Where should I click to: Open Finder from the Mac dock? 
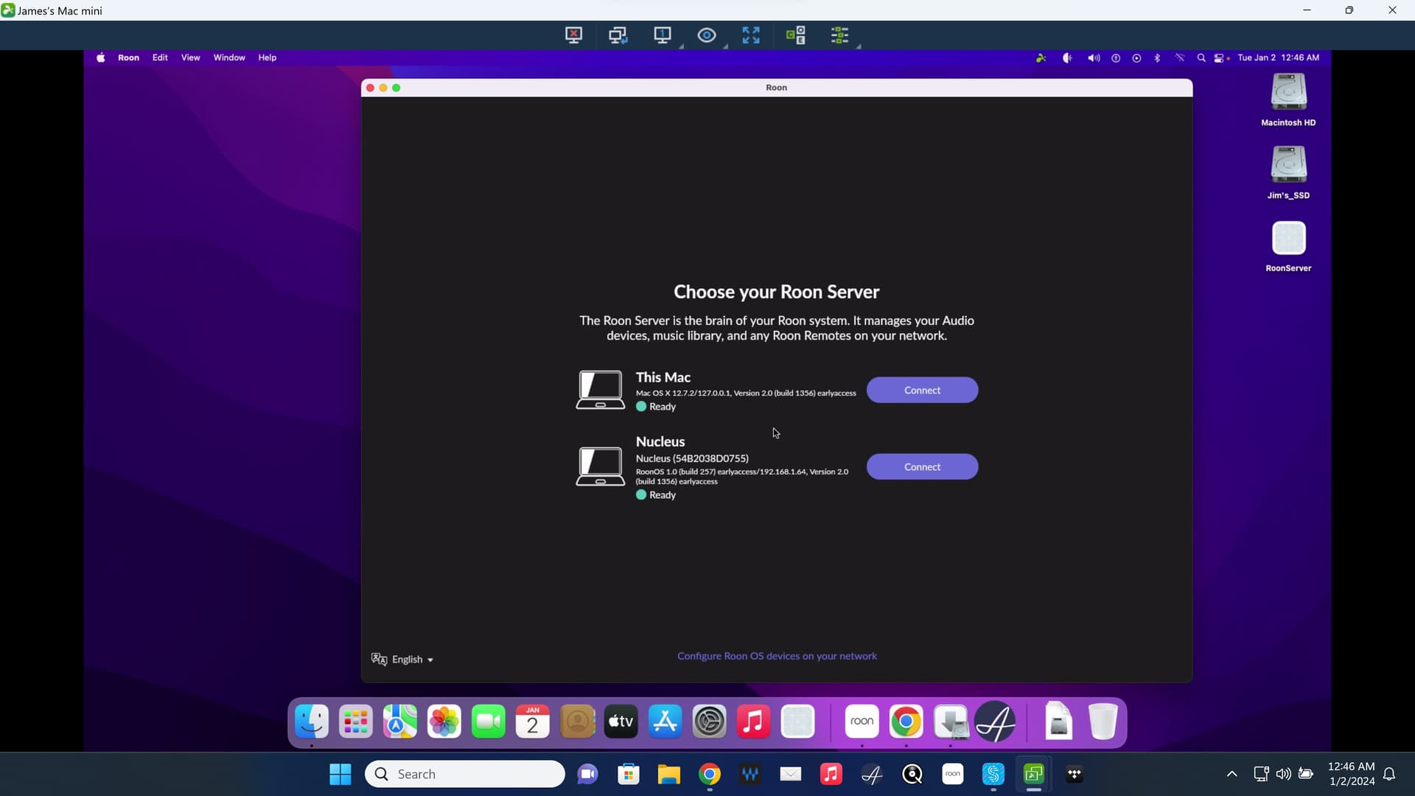tap(312, 722)
